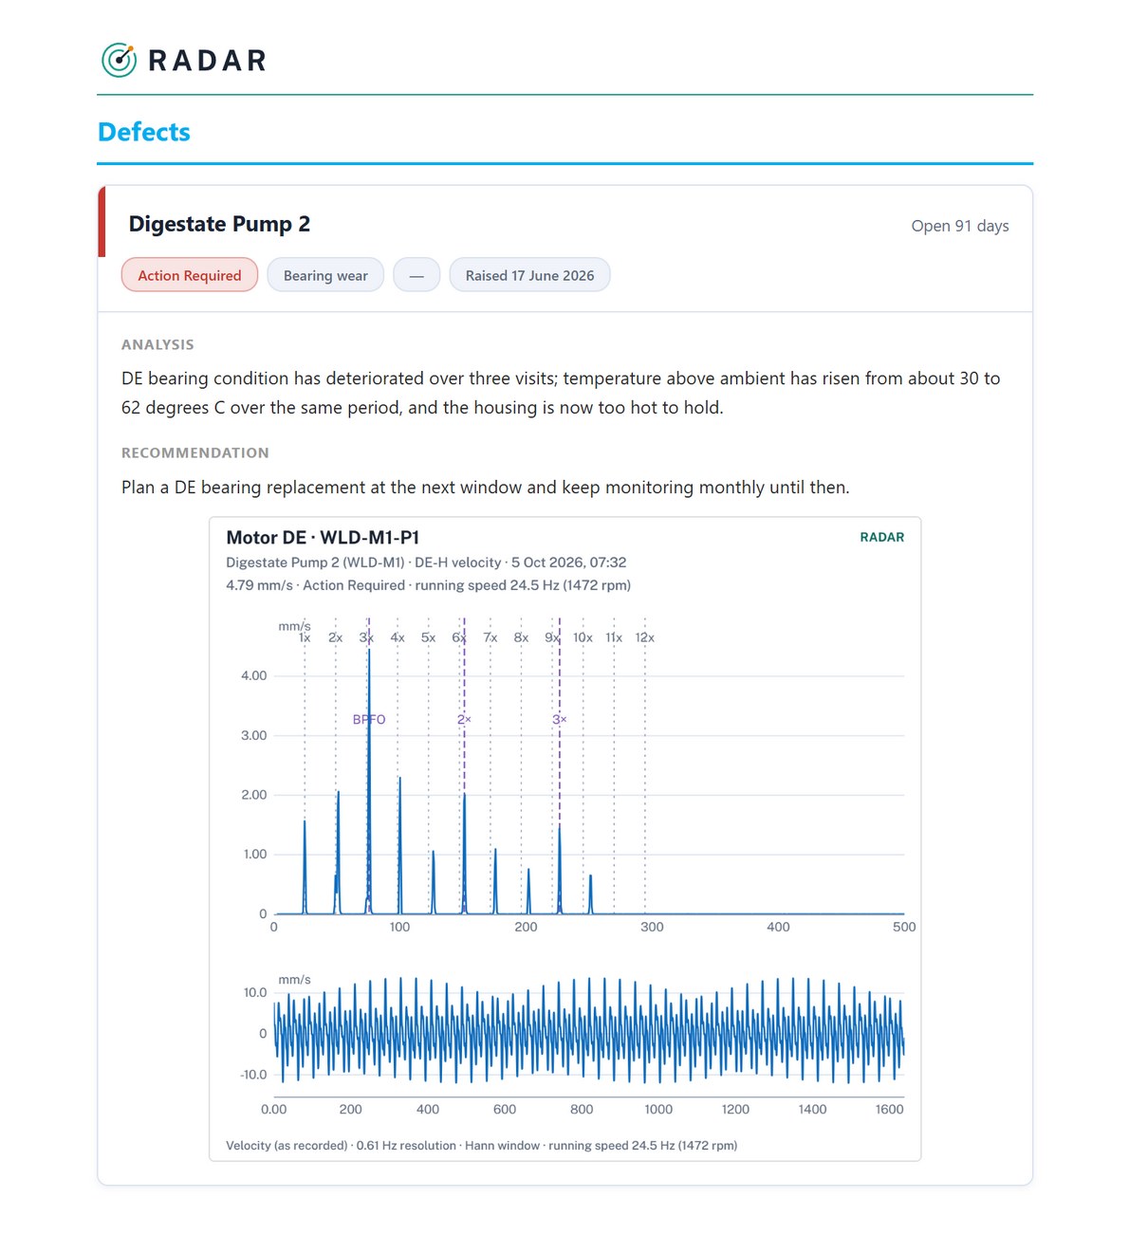Click the Raised 17 June 2026 tag

(x=529, y=275)
